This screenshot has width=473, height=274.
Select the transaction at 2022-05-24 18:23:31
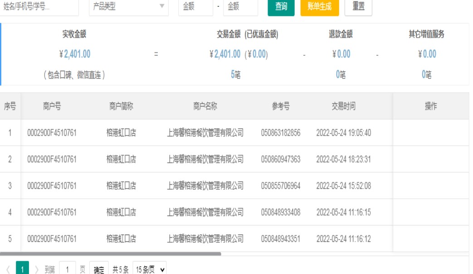pos(343,159)
